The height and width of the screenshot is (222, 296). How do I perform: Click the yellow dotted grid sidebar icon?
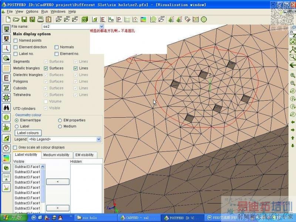click(x=6, y=68)
